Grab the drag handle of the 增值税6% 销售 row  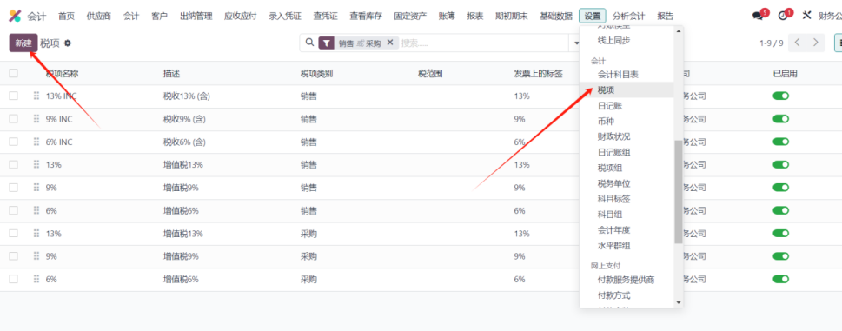[36, 211]
